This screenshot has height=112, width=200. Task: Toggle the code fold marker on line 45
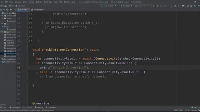[x=27, y=54]
